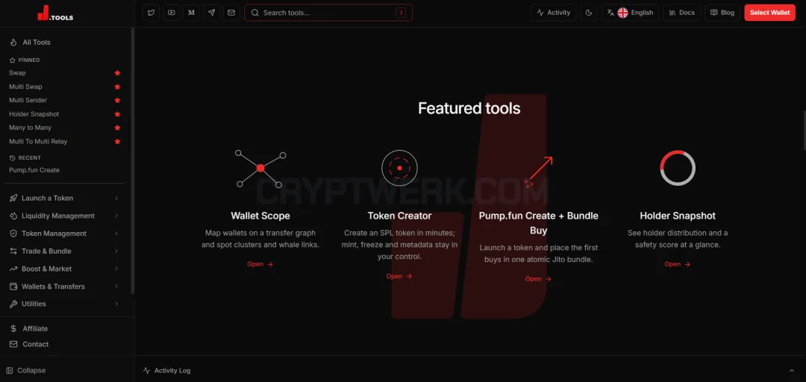The width and height of the screenshot is (806, 382).
Task: Open the Twitter link icon
Action: pos(151,13)
